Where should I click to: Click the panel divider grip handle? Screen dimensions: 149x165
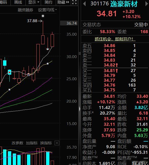[79, 53]
